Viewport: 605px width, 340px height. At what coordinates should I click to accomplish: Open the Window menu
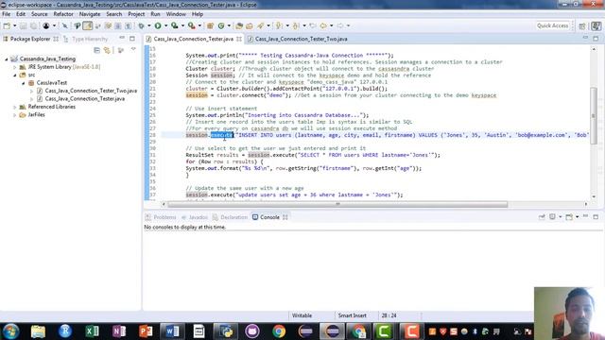coord(176,14)
